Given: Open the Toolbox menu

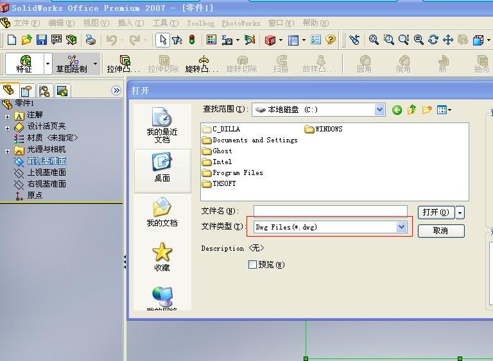Looking at the screenshot, I should coord(200,23).
